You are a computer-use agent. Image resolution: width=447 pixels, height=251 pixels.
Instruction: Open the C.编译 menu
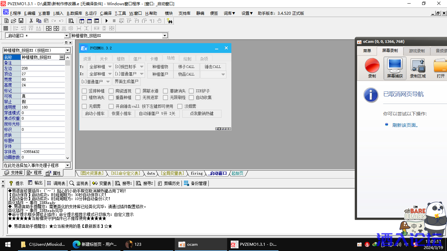point(106,13)
